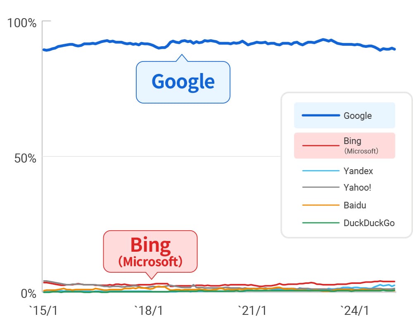This screenshot has width=413, height=326.
Task: Click the 0% y-axis label
Action: point(28,293)
